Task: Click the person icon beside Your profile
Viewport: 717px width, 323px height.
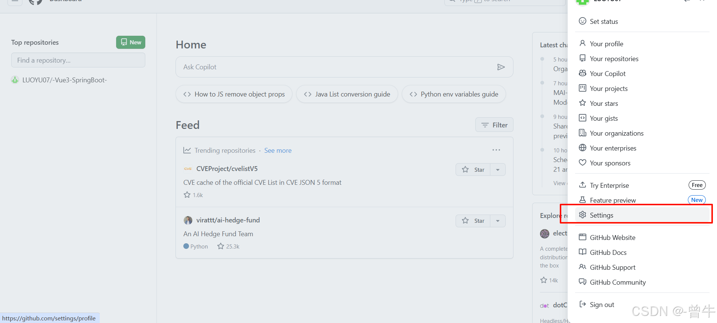Action: tap(582, 43)
